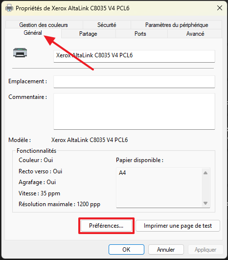Image resolution: width=228 pixels, height=260 pixels.
Task: Confirm with the OK button
Action: pos(126,249)
